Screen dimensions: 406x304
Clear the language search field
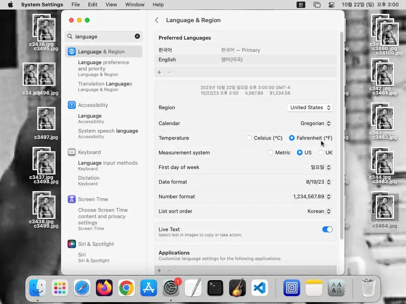(137, 36)
